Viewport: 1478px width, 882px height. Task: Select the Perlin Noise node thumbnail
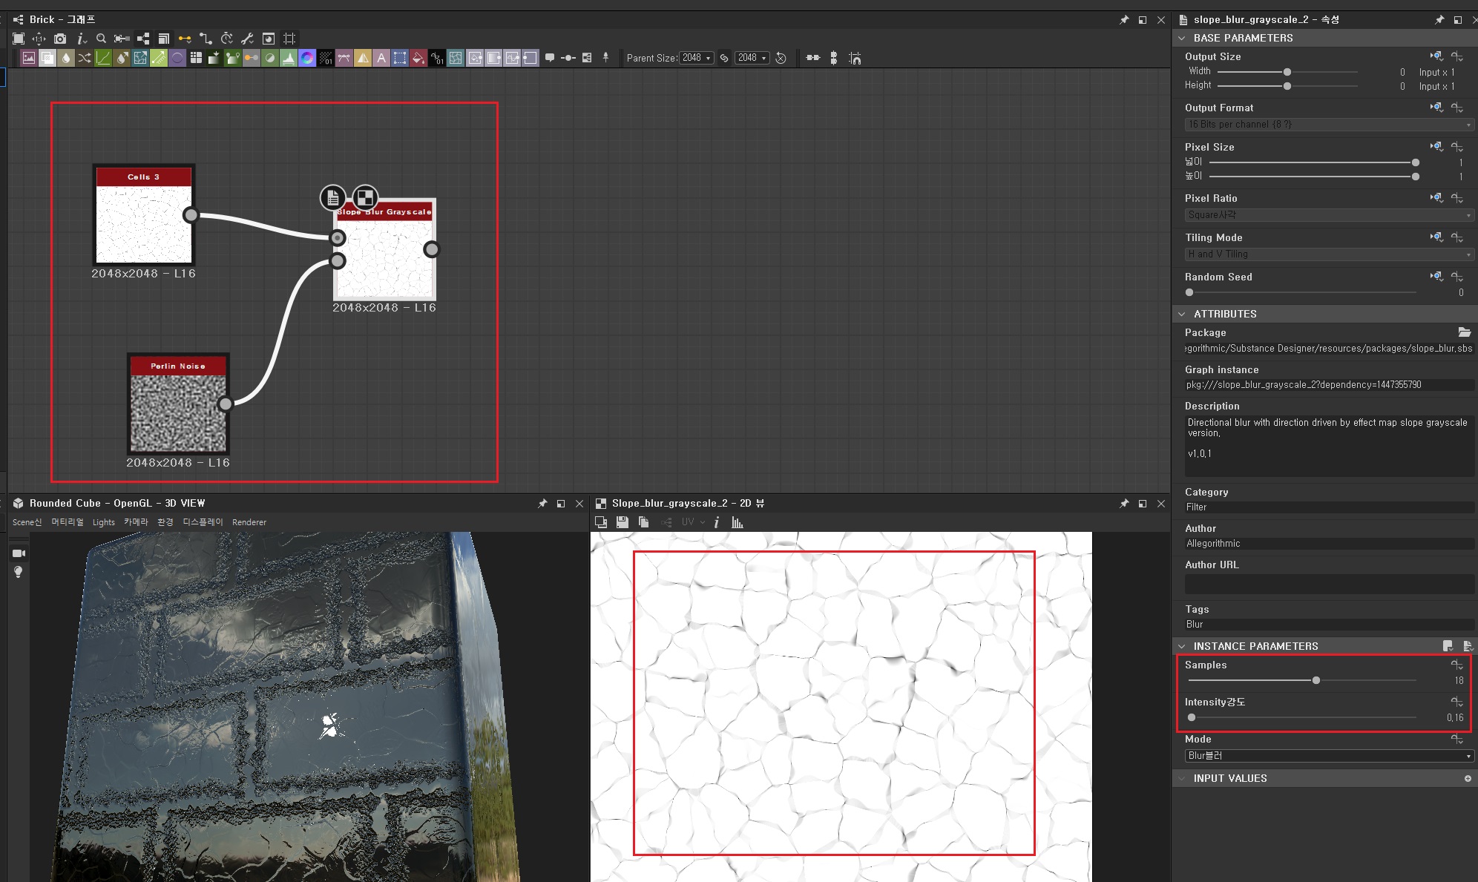178,412
